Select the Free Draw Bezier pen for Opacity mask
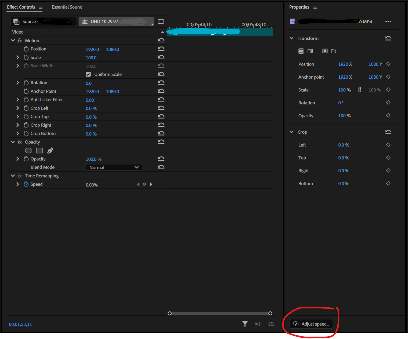 [50, 151]
